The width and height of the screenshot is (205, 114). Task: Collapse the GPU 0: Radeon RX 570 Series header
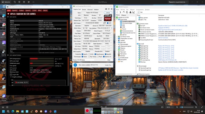[8, 14]
